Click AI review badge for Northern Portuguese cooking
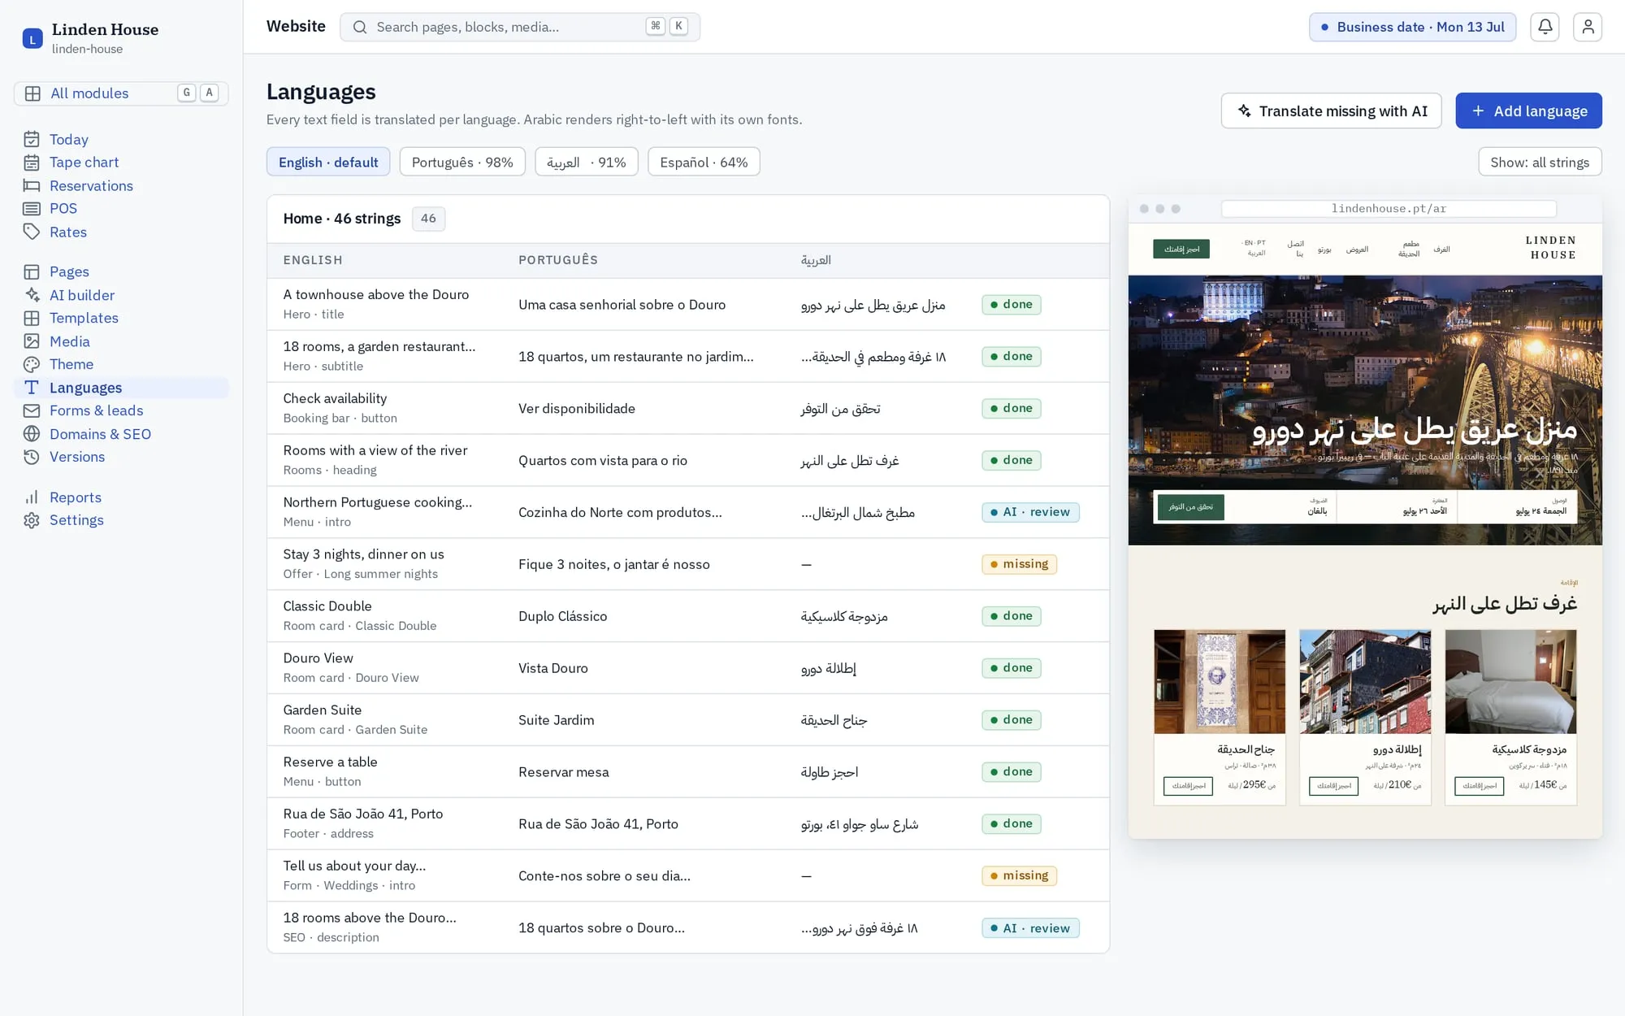 (1030, 512)
